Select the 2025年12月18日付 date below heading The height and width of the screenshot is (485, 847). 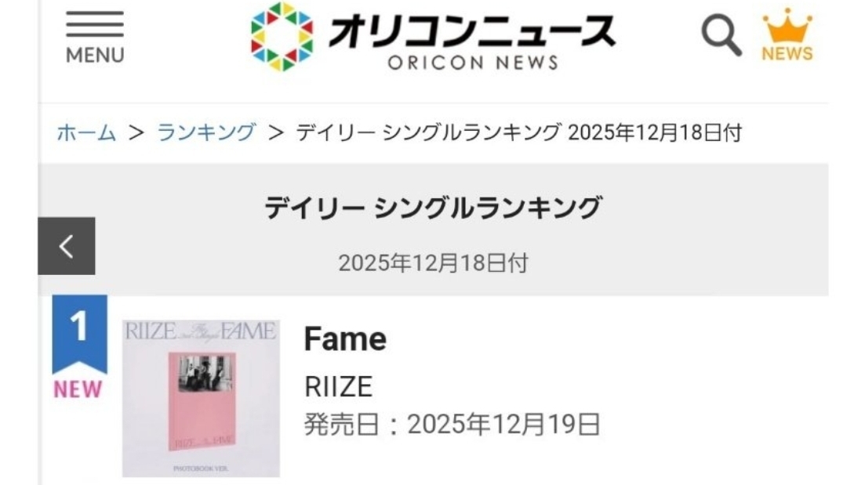click(x=433, y=263)
